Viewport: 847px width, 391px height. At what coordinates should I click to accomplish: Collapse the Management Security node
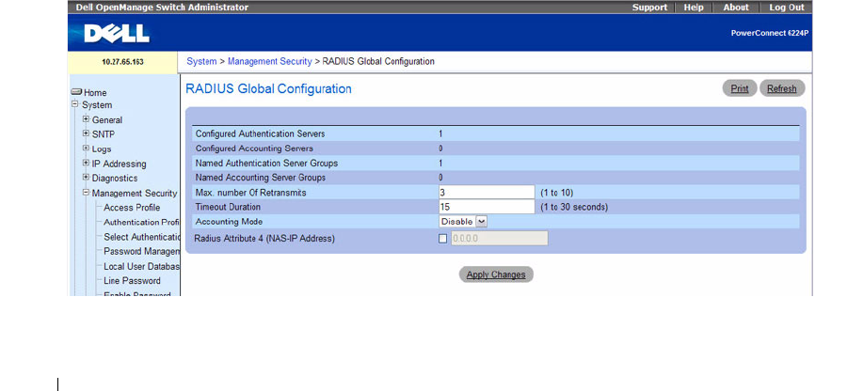pyautogui.click(x=86, y=193)
